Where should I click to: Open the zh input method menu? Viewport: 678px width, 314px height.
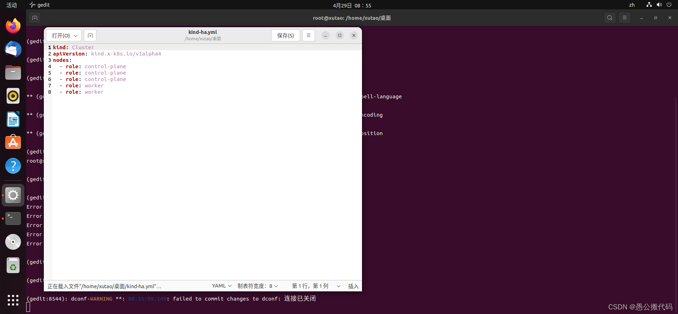[x=632, y=5]
